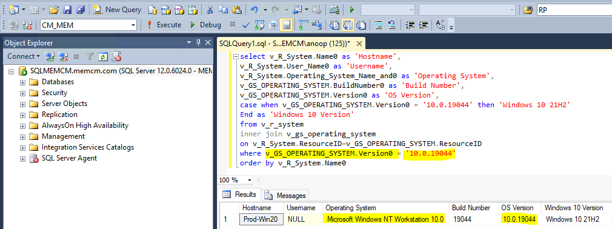Comment out the selected lines
612x229 pixels.
[379, 25]
